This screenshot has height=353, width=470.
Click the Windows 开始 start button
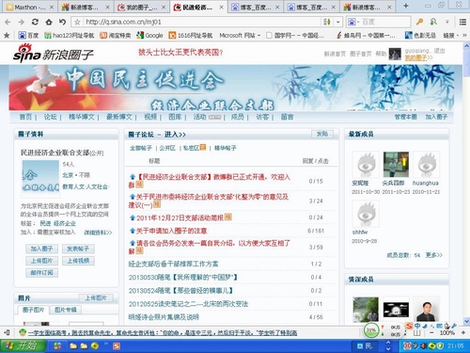coord(23,345)
